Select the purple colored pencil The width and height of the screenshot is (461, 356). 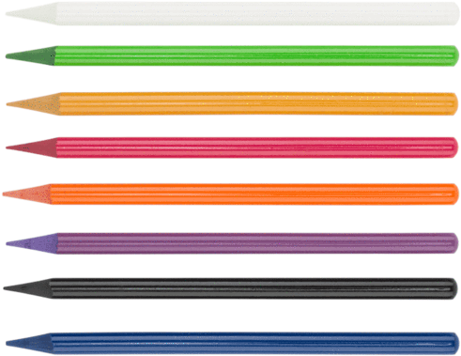[x=232, y=243]
